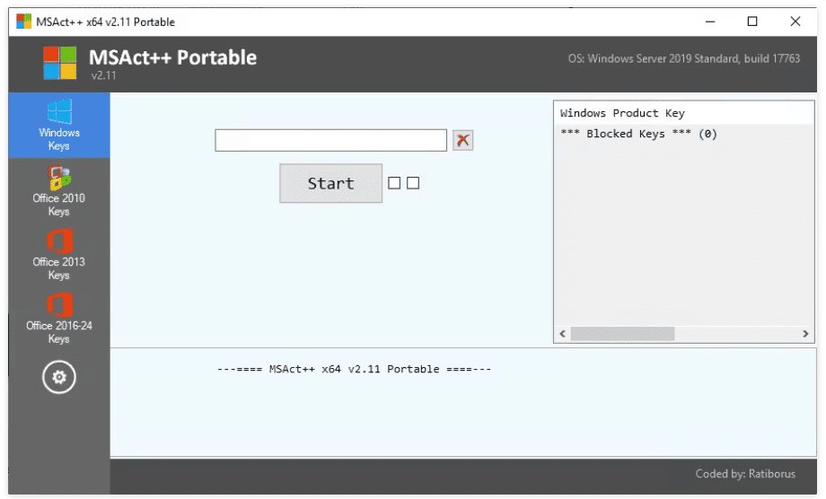This screenshot has width=826, height=499.
Task: Click the right scroll arrow in key list
Action: tap(805, 334)
